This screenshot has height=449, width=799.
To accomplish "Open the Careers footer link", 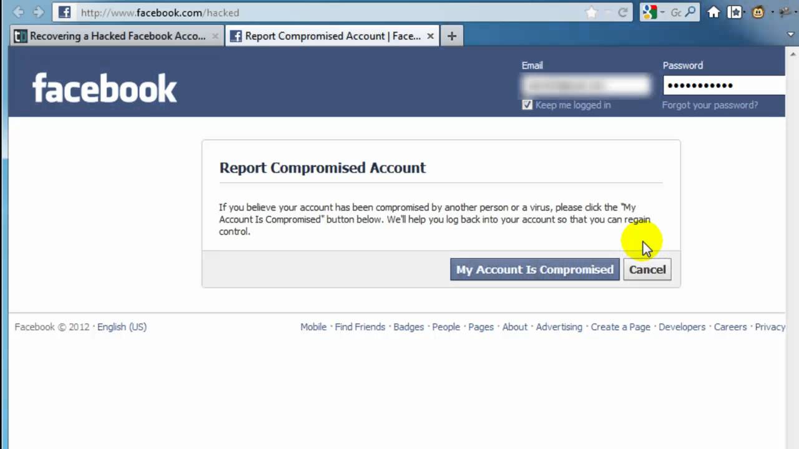I will tap(730, 327).
